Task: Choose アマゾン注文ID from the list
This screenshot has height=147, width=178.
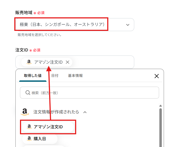Action: pos(48,127)
